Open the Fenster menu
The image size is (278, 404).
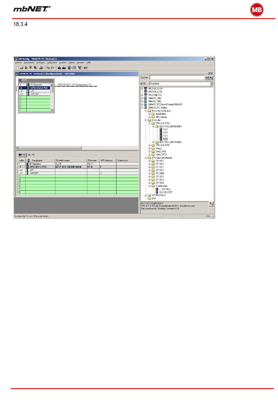pyautogui.click(x=80, y=63)
